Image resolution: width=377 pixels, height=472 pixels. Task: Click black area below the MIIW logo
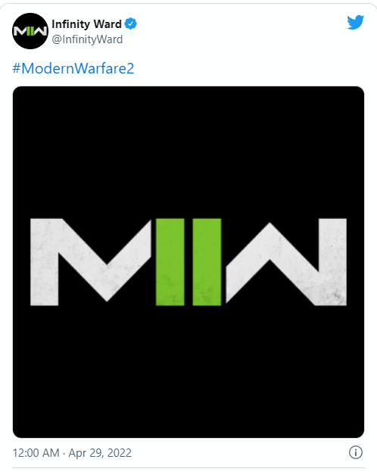[x=188, y=372]
